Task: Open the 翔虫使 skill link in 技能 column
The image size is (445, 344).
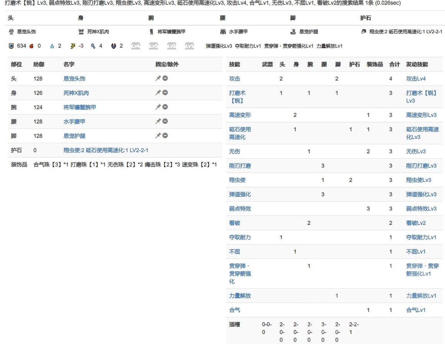Action: click(x=237, y=180)
